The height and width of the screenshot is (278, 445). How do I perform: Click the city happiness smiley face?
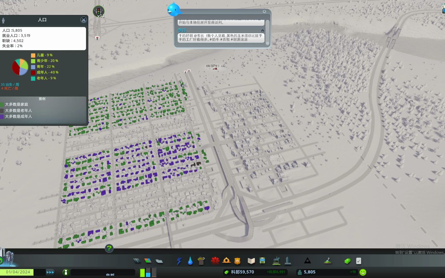click(x=363, y=272)
